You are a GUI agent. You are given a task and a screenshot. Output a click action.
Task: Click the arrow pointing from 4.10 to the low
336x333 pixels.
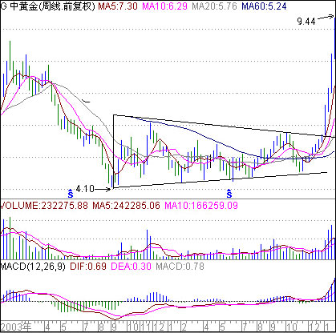tap(103, 190)
